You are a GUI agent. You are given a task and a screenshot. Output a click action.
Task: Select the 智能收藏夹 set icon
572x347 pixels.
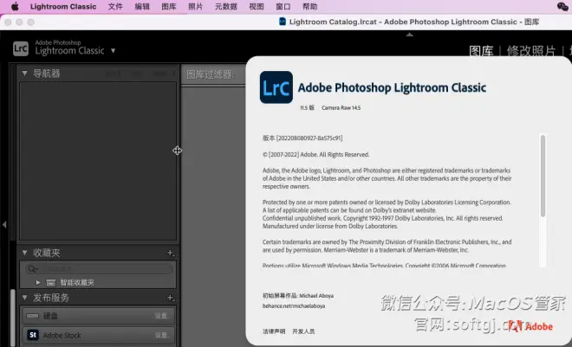[x=51, y=283]
